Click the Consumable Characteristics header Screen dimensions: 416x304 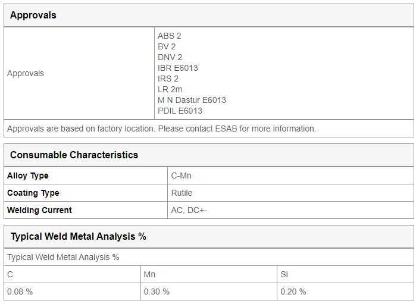pyautogui.click(x=74, y=155)
